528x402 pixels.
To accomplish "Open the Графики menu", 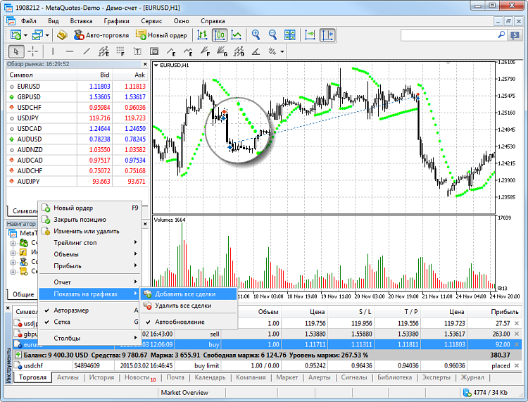I will click(116, 21).
